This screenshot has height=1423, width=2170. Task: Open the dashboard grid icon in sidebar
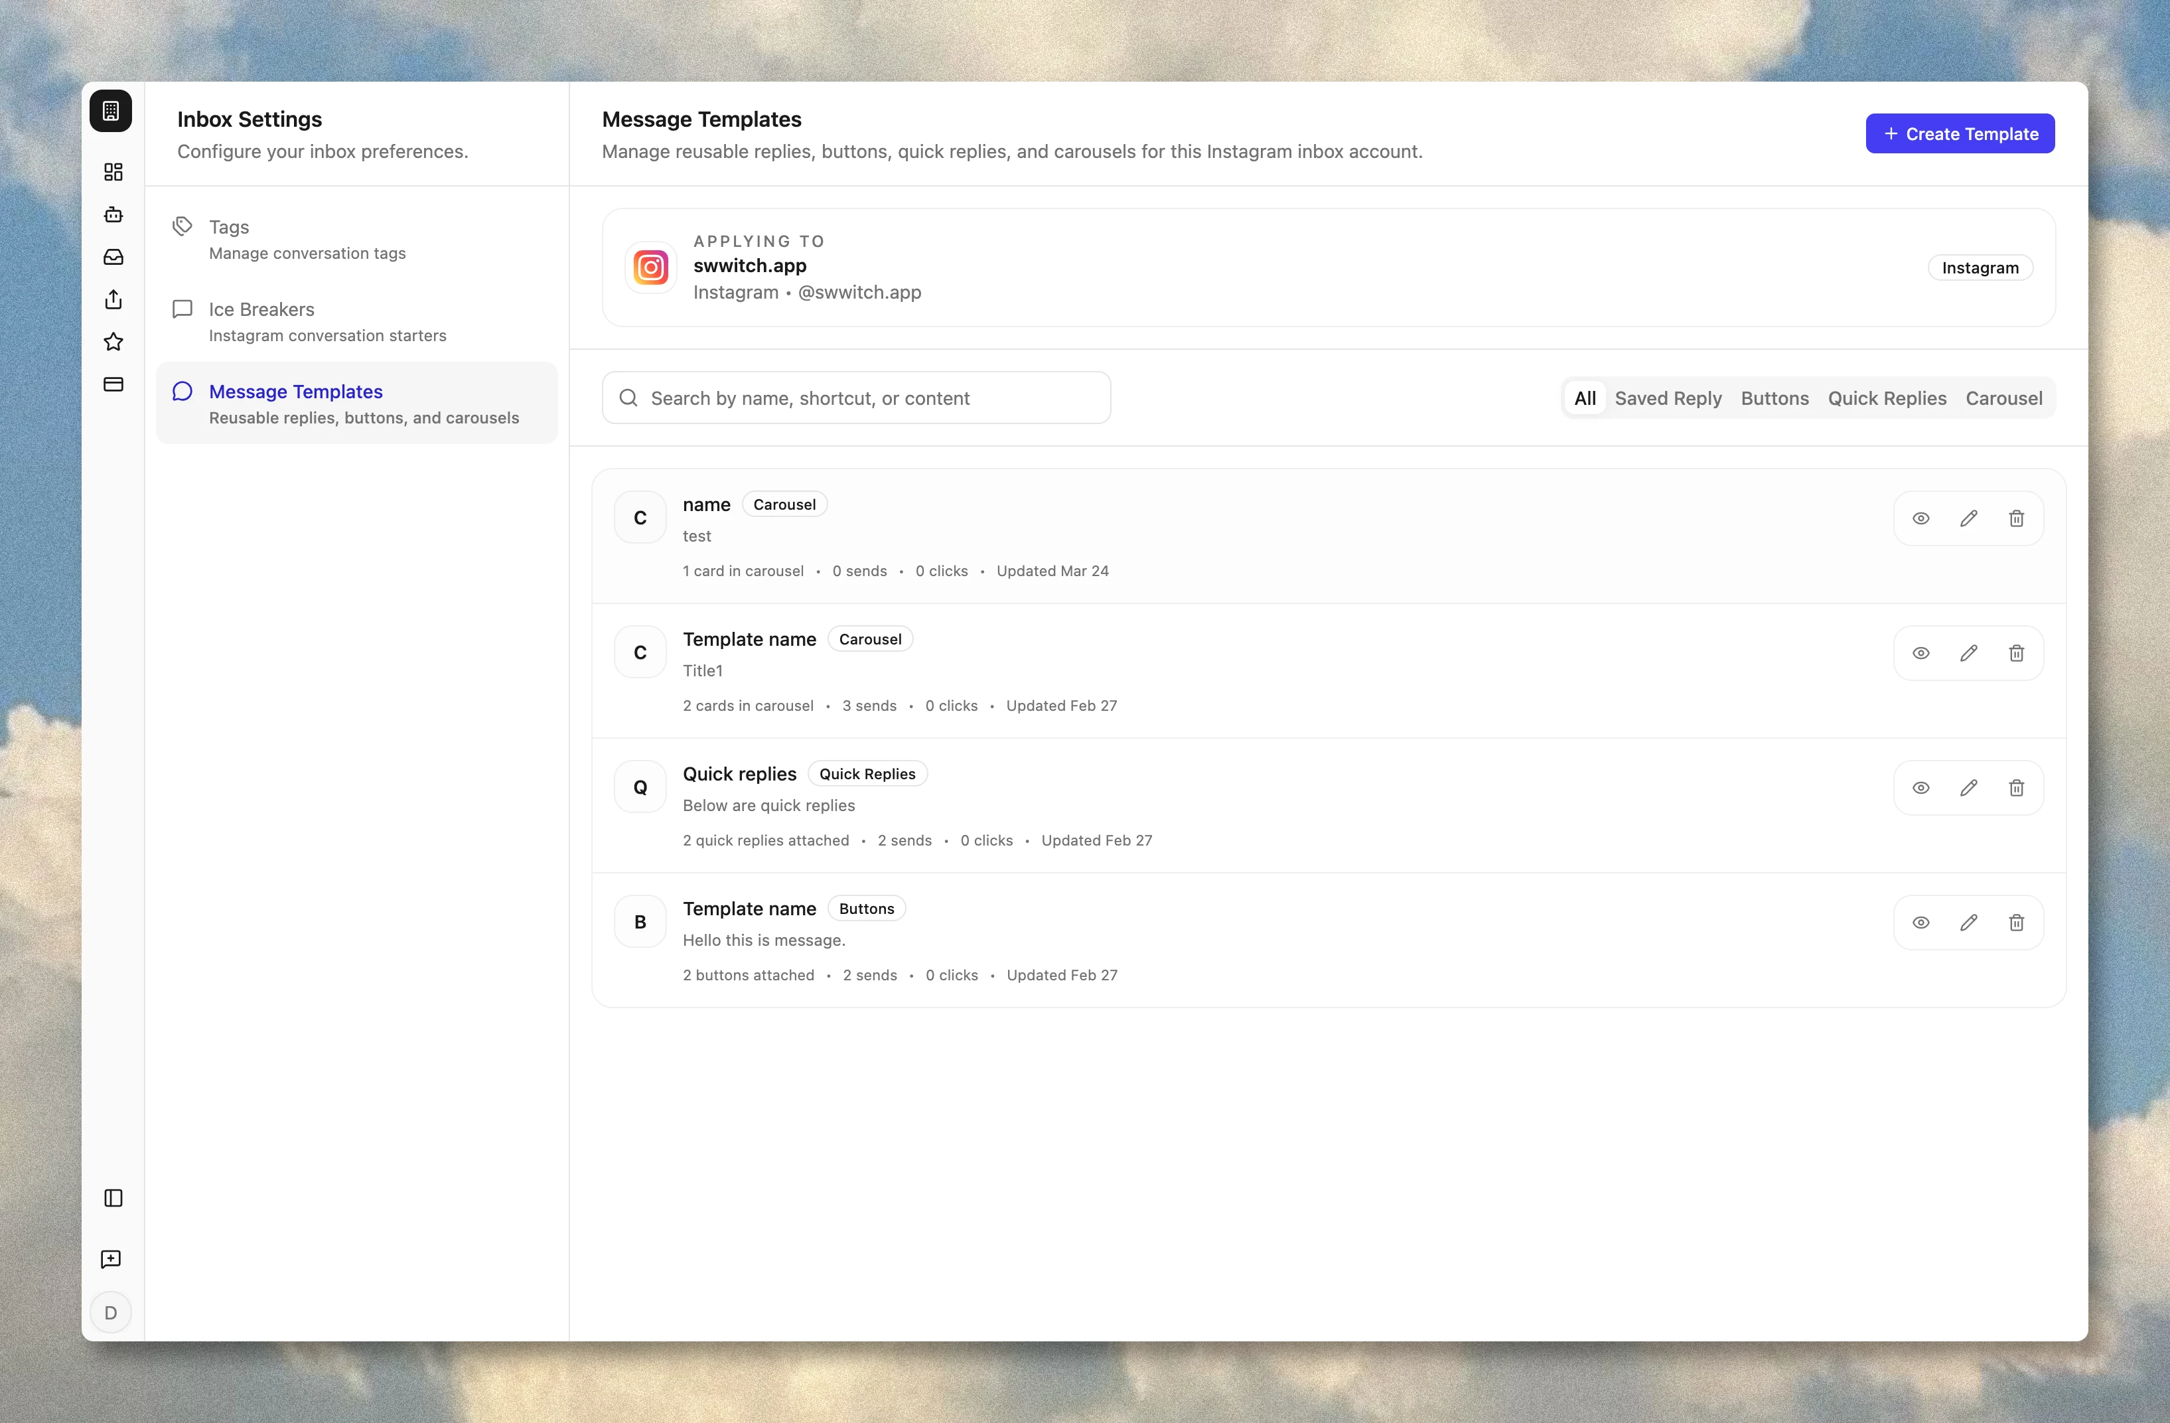point(113,171)
